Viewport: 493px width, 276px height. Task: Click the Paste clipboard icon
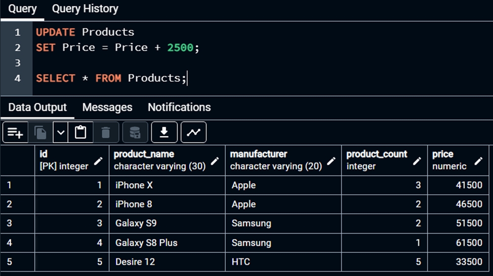click(x=80, y=133)
